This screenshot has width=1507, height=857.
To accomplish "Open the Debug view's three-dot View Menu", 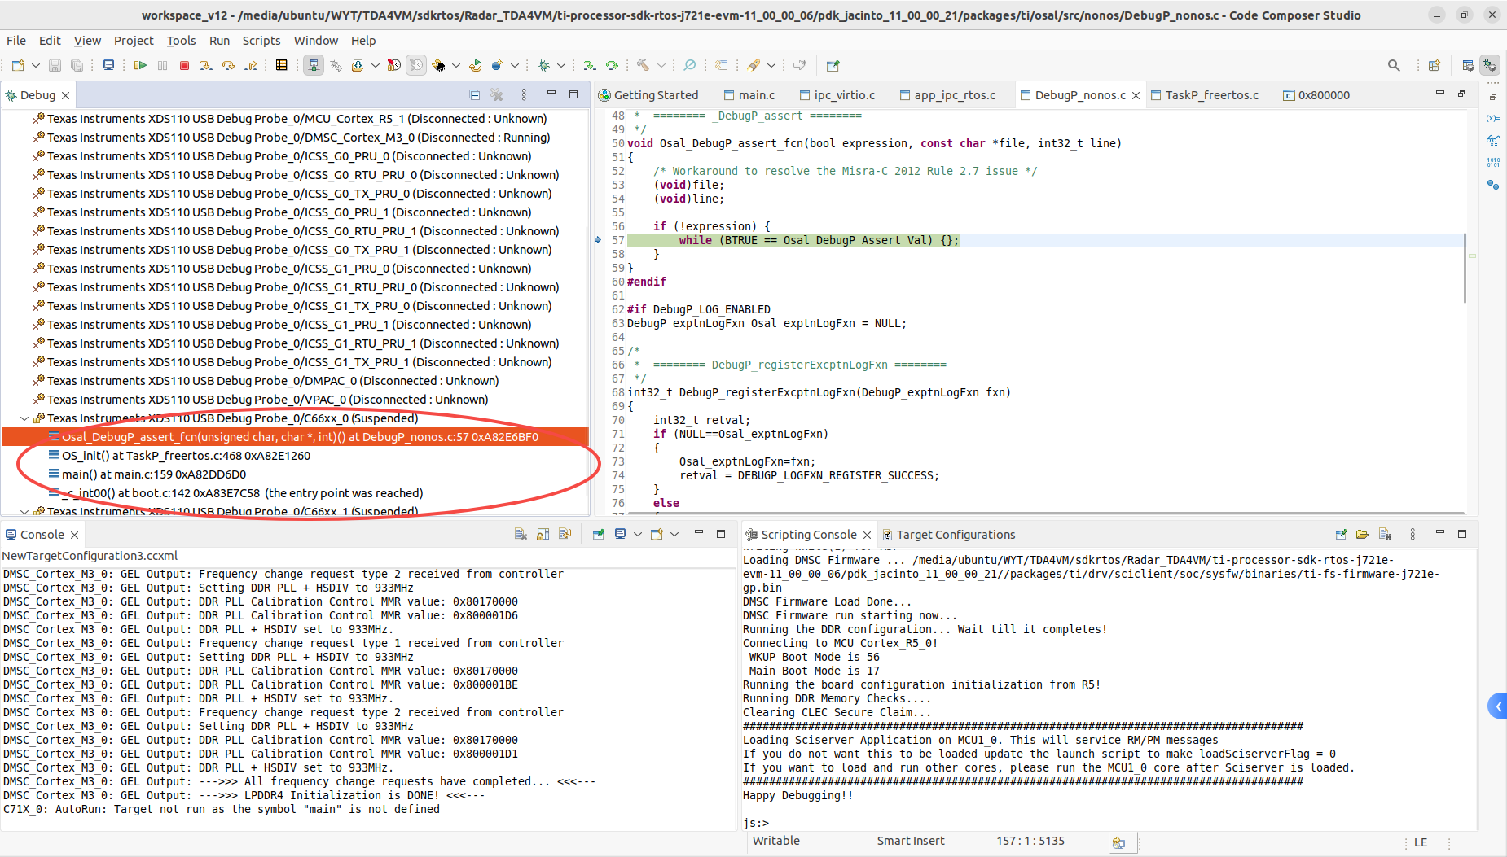I will 524,95.
